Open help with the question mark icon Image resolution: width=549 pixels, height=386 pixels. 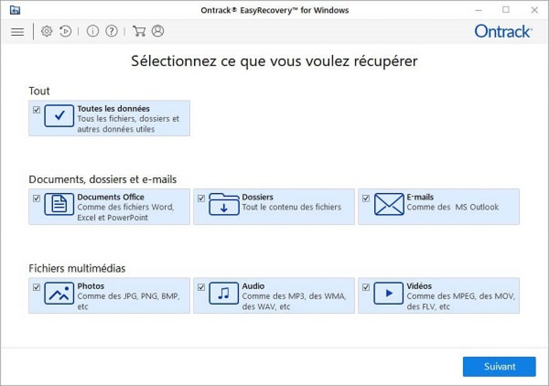[111, 31]
